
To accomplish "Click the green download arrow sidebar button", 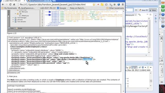I will 163,6.
